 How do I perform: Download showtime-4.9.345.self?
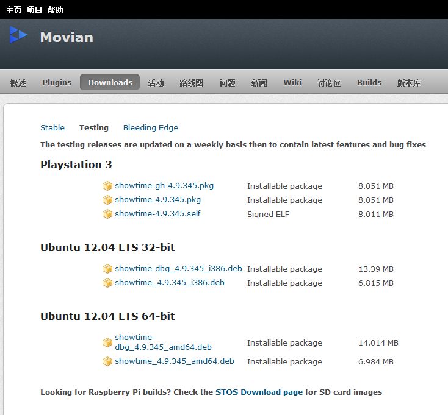(x=157, y=214)
